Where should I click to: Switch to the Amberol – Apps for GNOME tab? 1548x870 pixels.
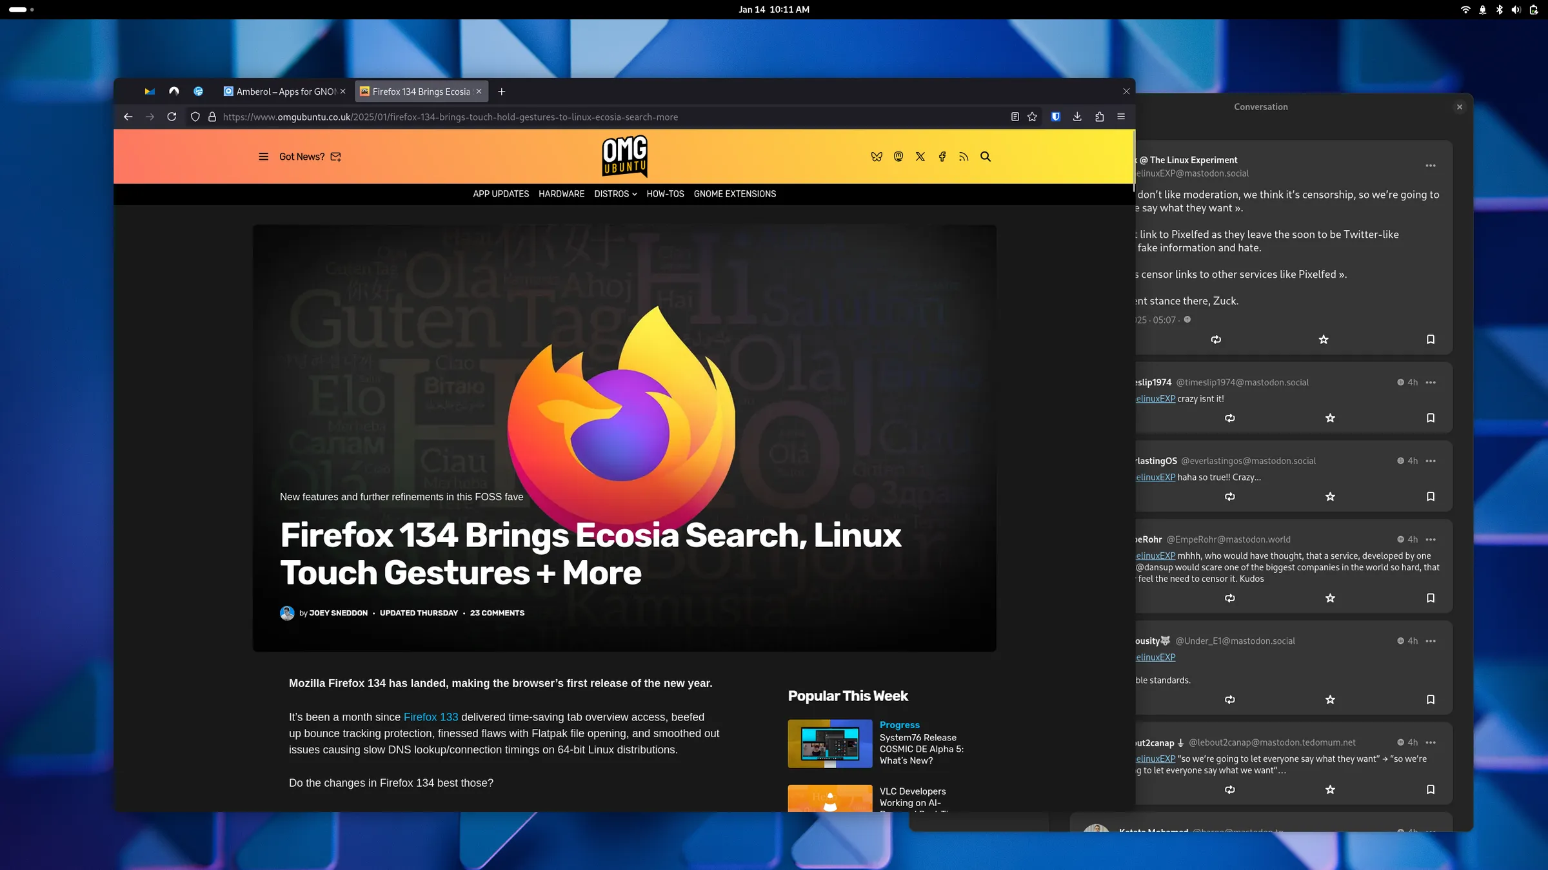[284, 92]
